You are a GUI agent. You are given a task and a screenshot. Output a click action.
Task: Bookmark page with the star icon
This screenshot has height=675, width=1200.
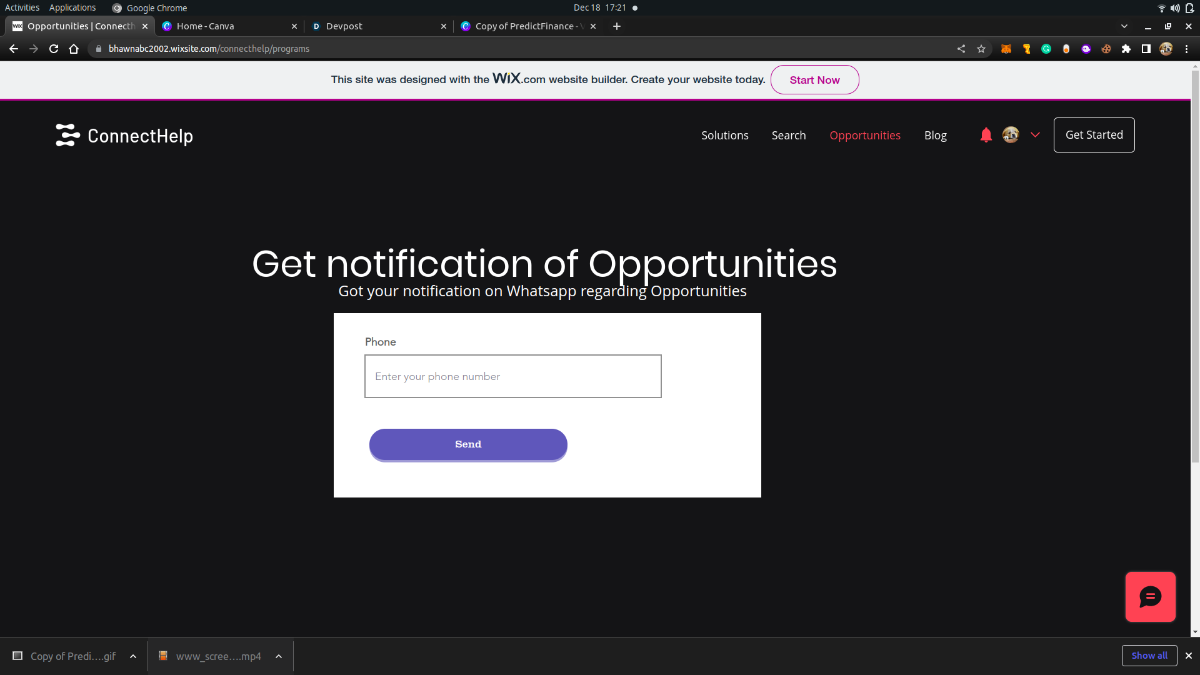981,49
